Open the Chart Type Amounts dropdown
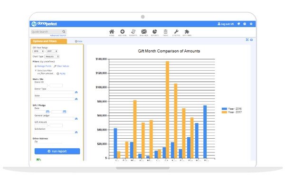285x190 pixels. pos(52,57)
